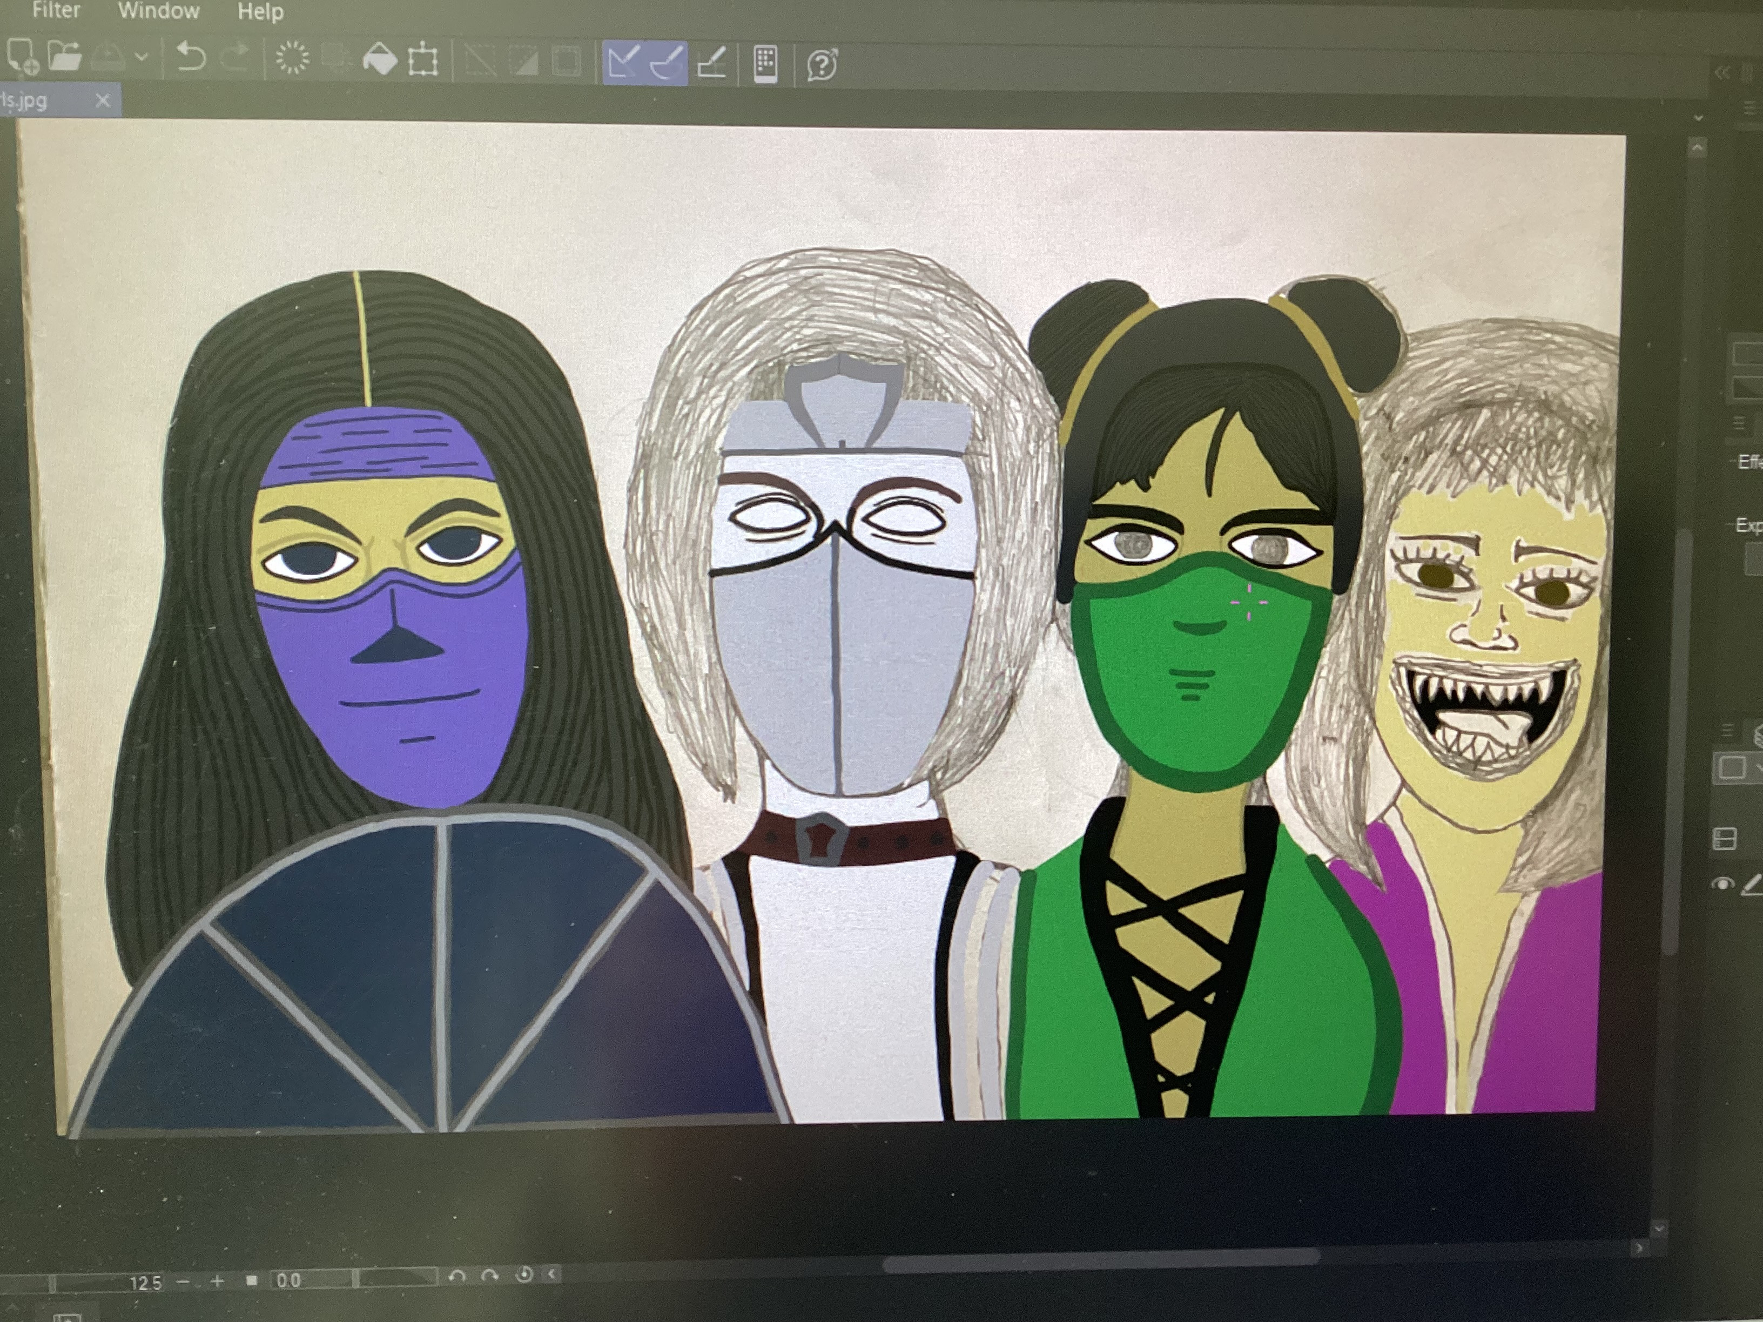This screenshot has width=1763, height=1322.
Task: Open the Help menu
Action: [x=261, y=12]
